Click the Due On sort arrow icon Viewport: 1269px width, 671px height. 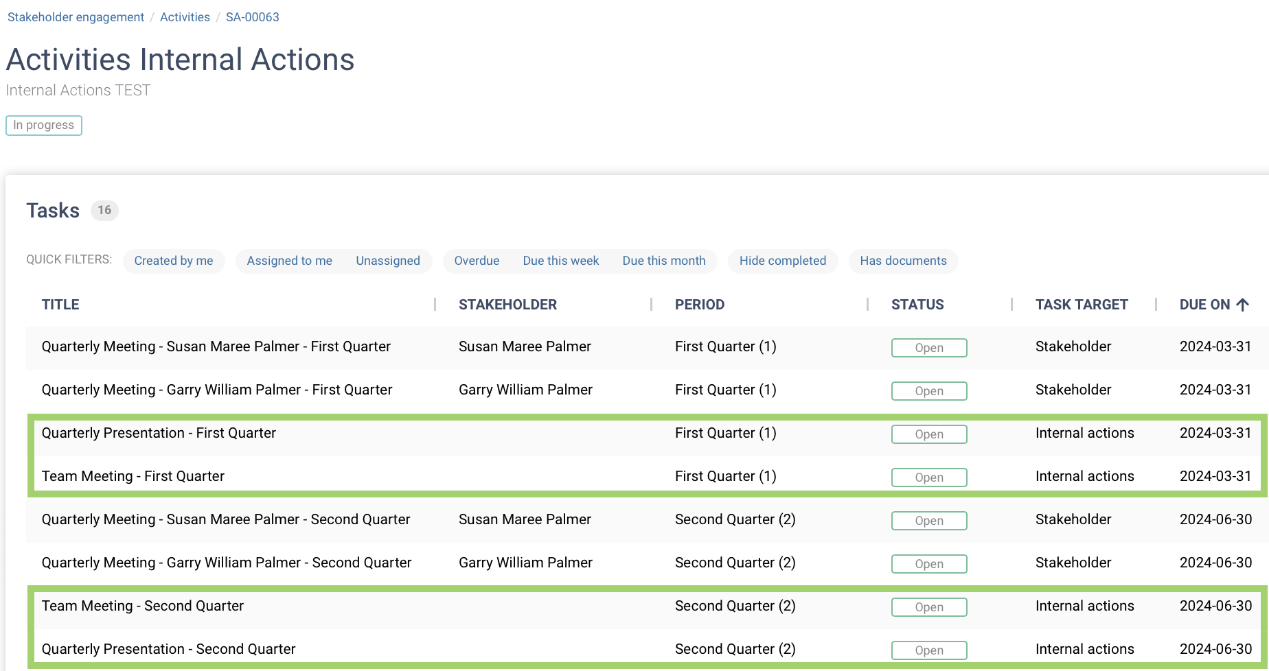coord(1242,305)
